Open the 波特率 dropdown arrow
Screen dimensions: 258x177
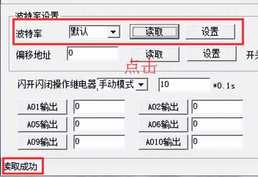(x=114, y=32)
